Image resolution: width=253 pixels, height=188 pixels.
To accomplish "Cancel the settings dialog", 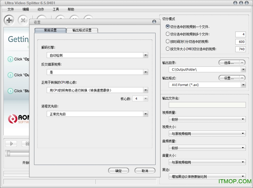I will [x=144, y=171].
